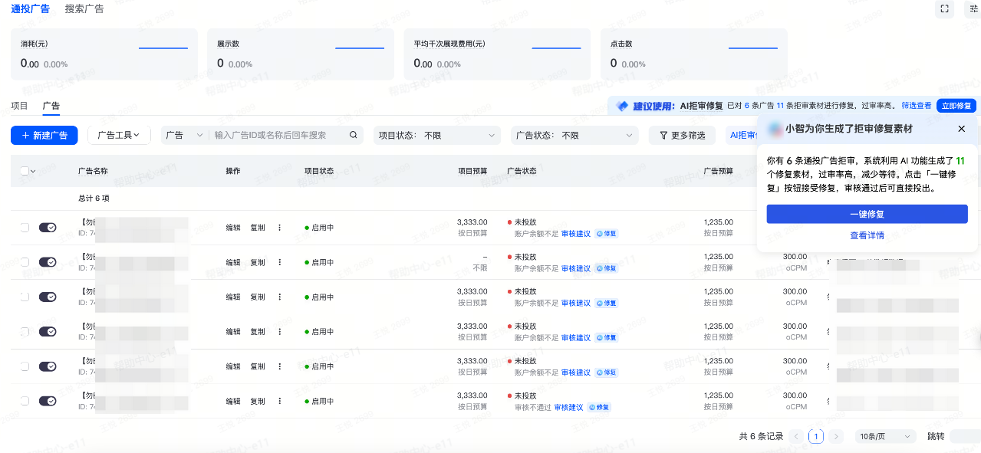Click the ad ID or name search field
The image size is (981, 453).
point(279,135)
